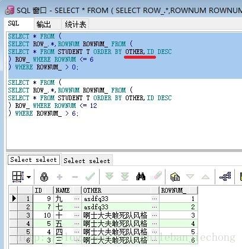Click ROWNUM_ cell with value 1
Viewport: 242px width, 249px height.
[x=179, y=199]
